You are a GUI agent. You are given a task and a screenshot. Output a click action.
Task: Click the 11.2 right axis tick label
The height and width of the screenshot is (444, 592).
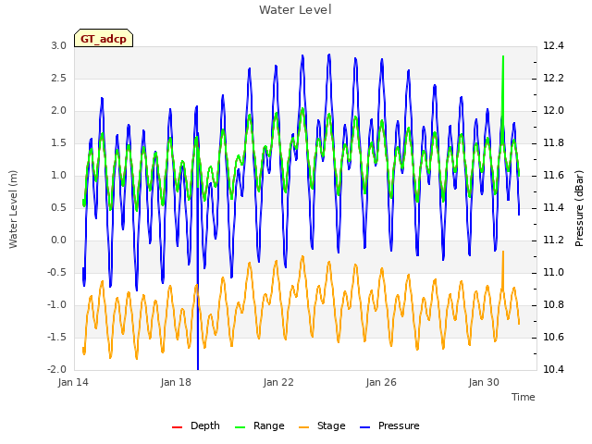pyautogui.click(x=553, y=240)
